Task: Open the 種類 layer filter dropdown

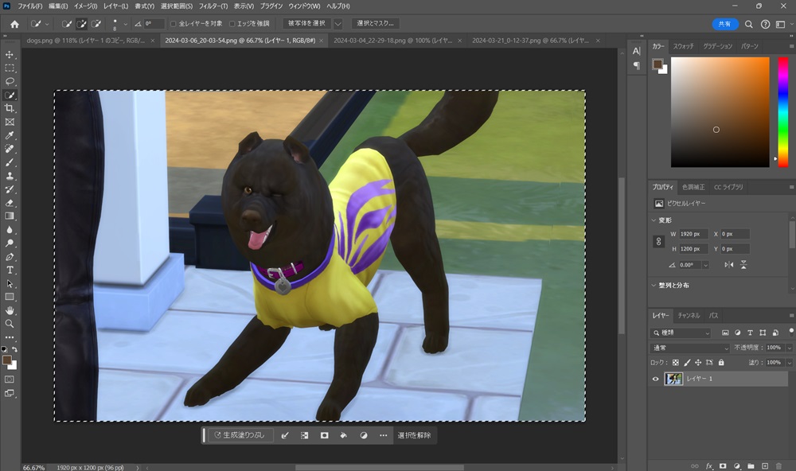Action: pos(681,333)
